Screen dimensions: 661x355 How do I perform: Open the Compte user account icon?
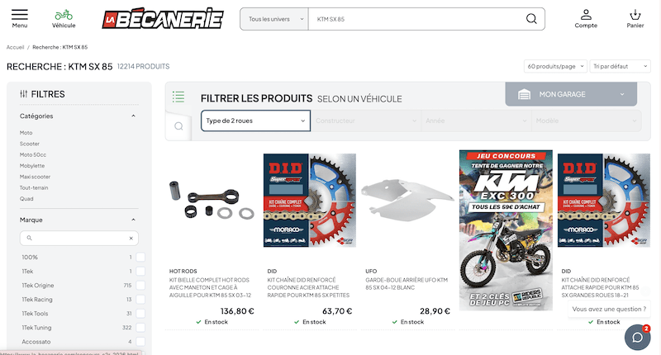click(x=586, y=15)
